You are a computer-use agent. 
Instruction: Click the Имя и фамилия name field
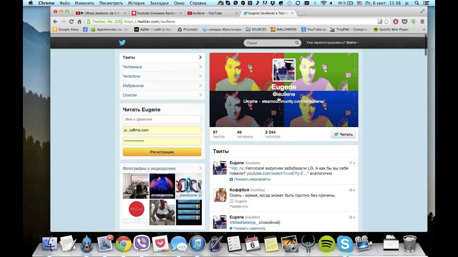tap(162, 120)
